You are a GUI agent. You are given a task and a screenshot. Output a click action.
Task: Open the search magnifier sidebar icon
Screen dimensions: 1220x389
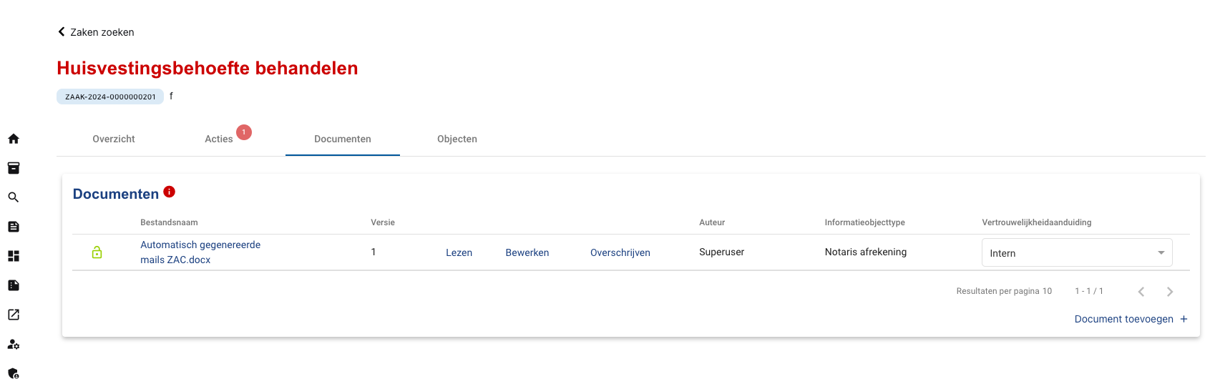(x=14, y=197)
